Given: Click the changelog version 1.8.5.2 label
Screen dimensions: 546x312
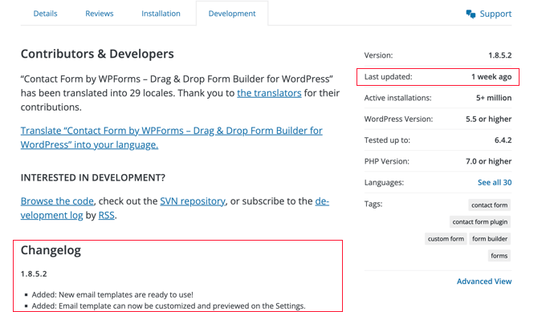Looking at the screenshot, I should coord(34,274).
